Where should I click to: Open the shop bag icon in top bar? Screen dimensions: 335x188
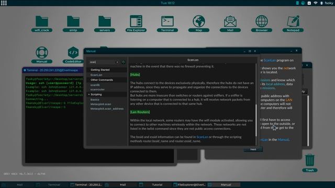309,3
